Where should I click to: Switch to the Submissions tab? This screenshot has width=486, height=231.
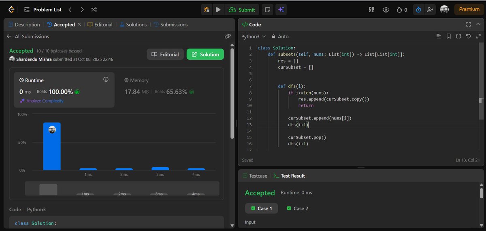(171, 25)
